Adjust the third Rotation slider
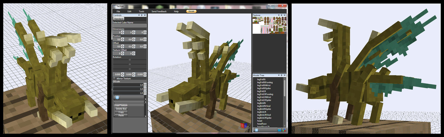Screen dimensions: 444x137 click(x=130, y=69)
